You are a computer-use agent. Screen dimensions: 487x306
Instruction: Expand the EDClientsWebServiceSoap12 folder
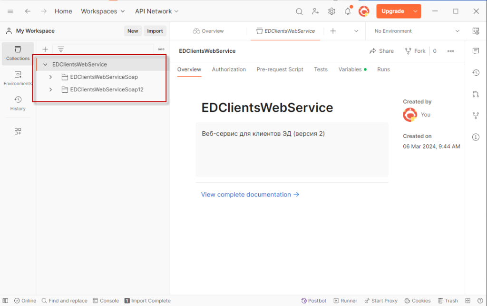[50, 89]
